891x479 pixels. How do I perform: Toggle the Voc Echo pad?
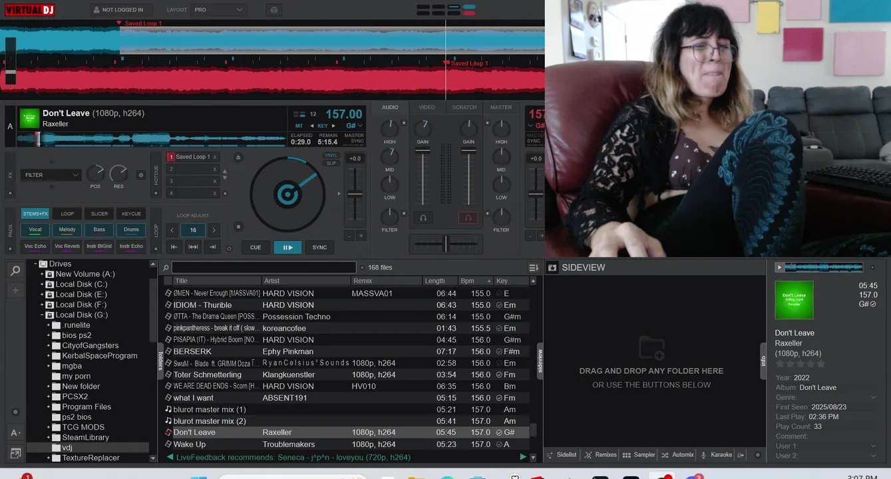click(x=35, y=246)
